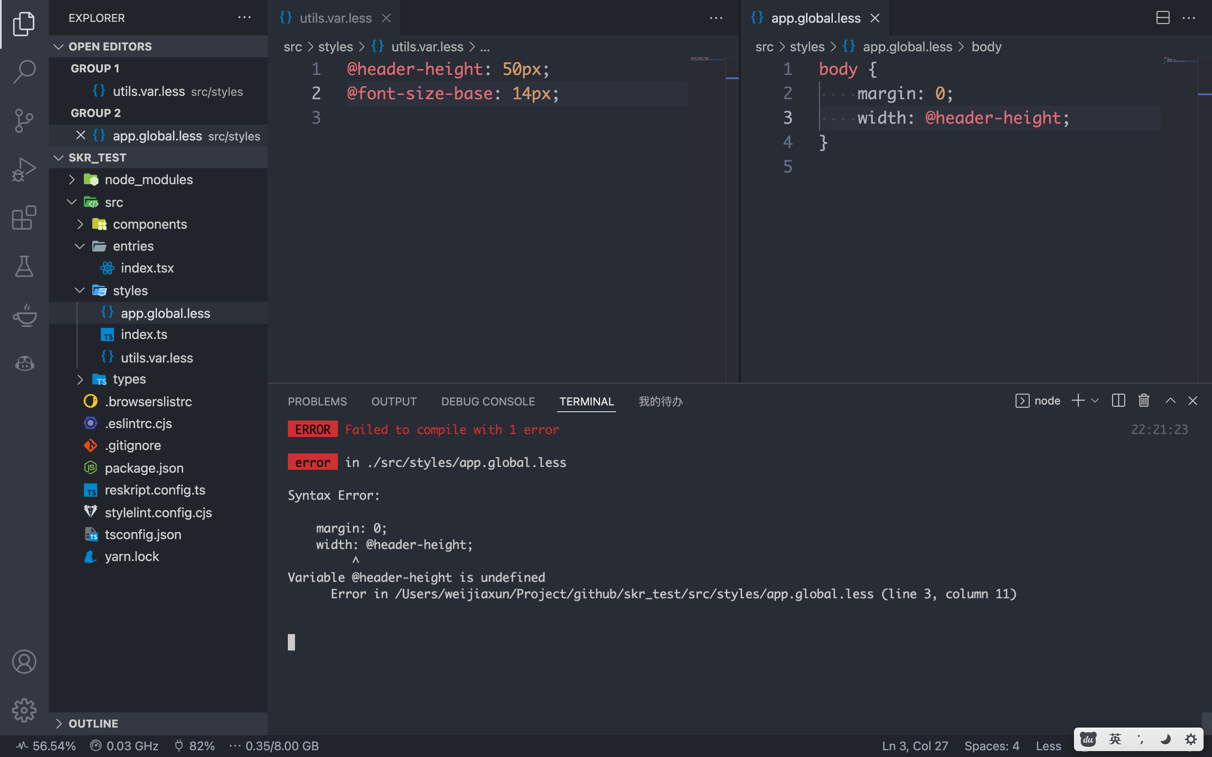Screen dimensions: 1212x757
Task: Click Less language mode in status bar
Action: (x=1048, y=746)
